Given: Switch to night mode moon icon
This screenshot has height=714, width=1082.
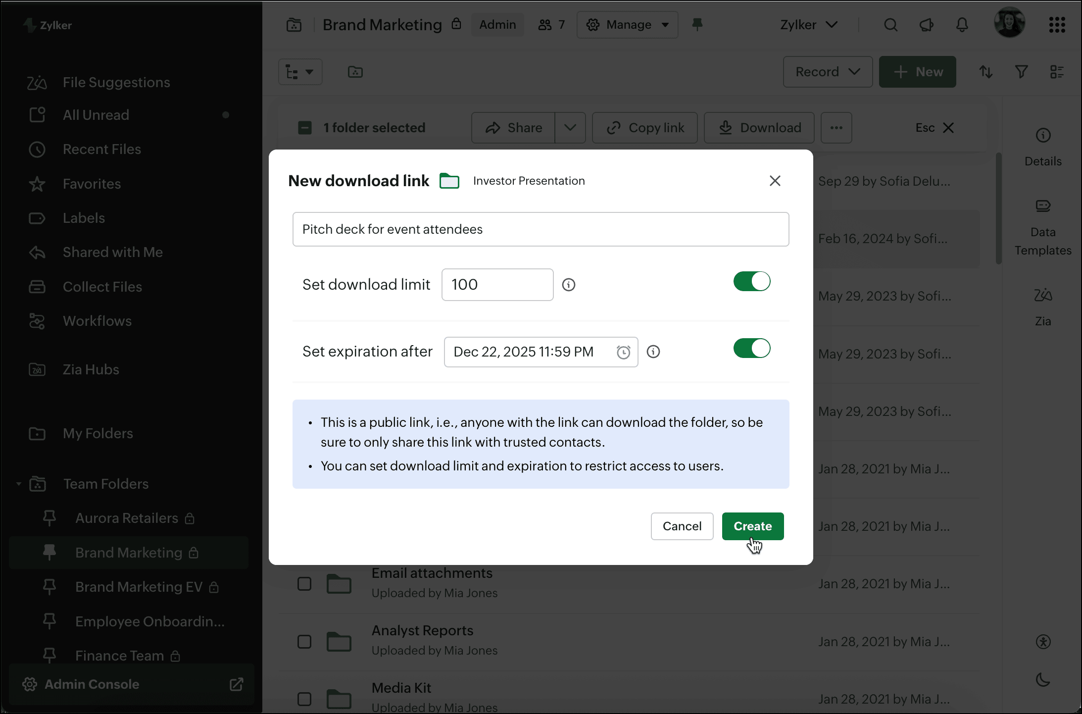Looking at the screenshot, I should point(1043,680).
